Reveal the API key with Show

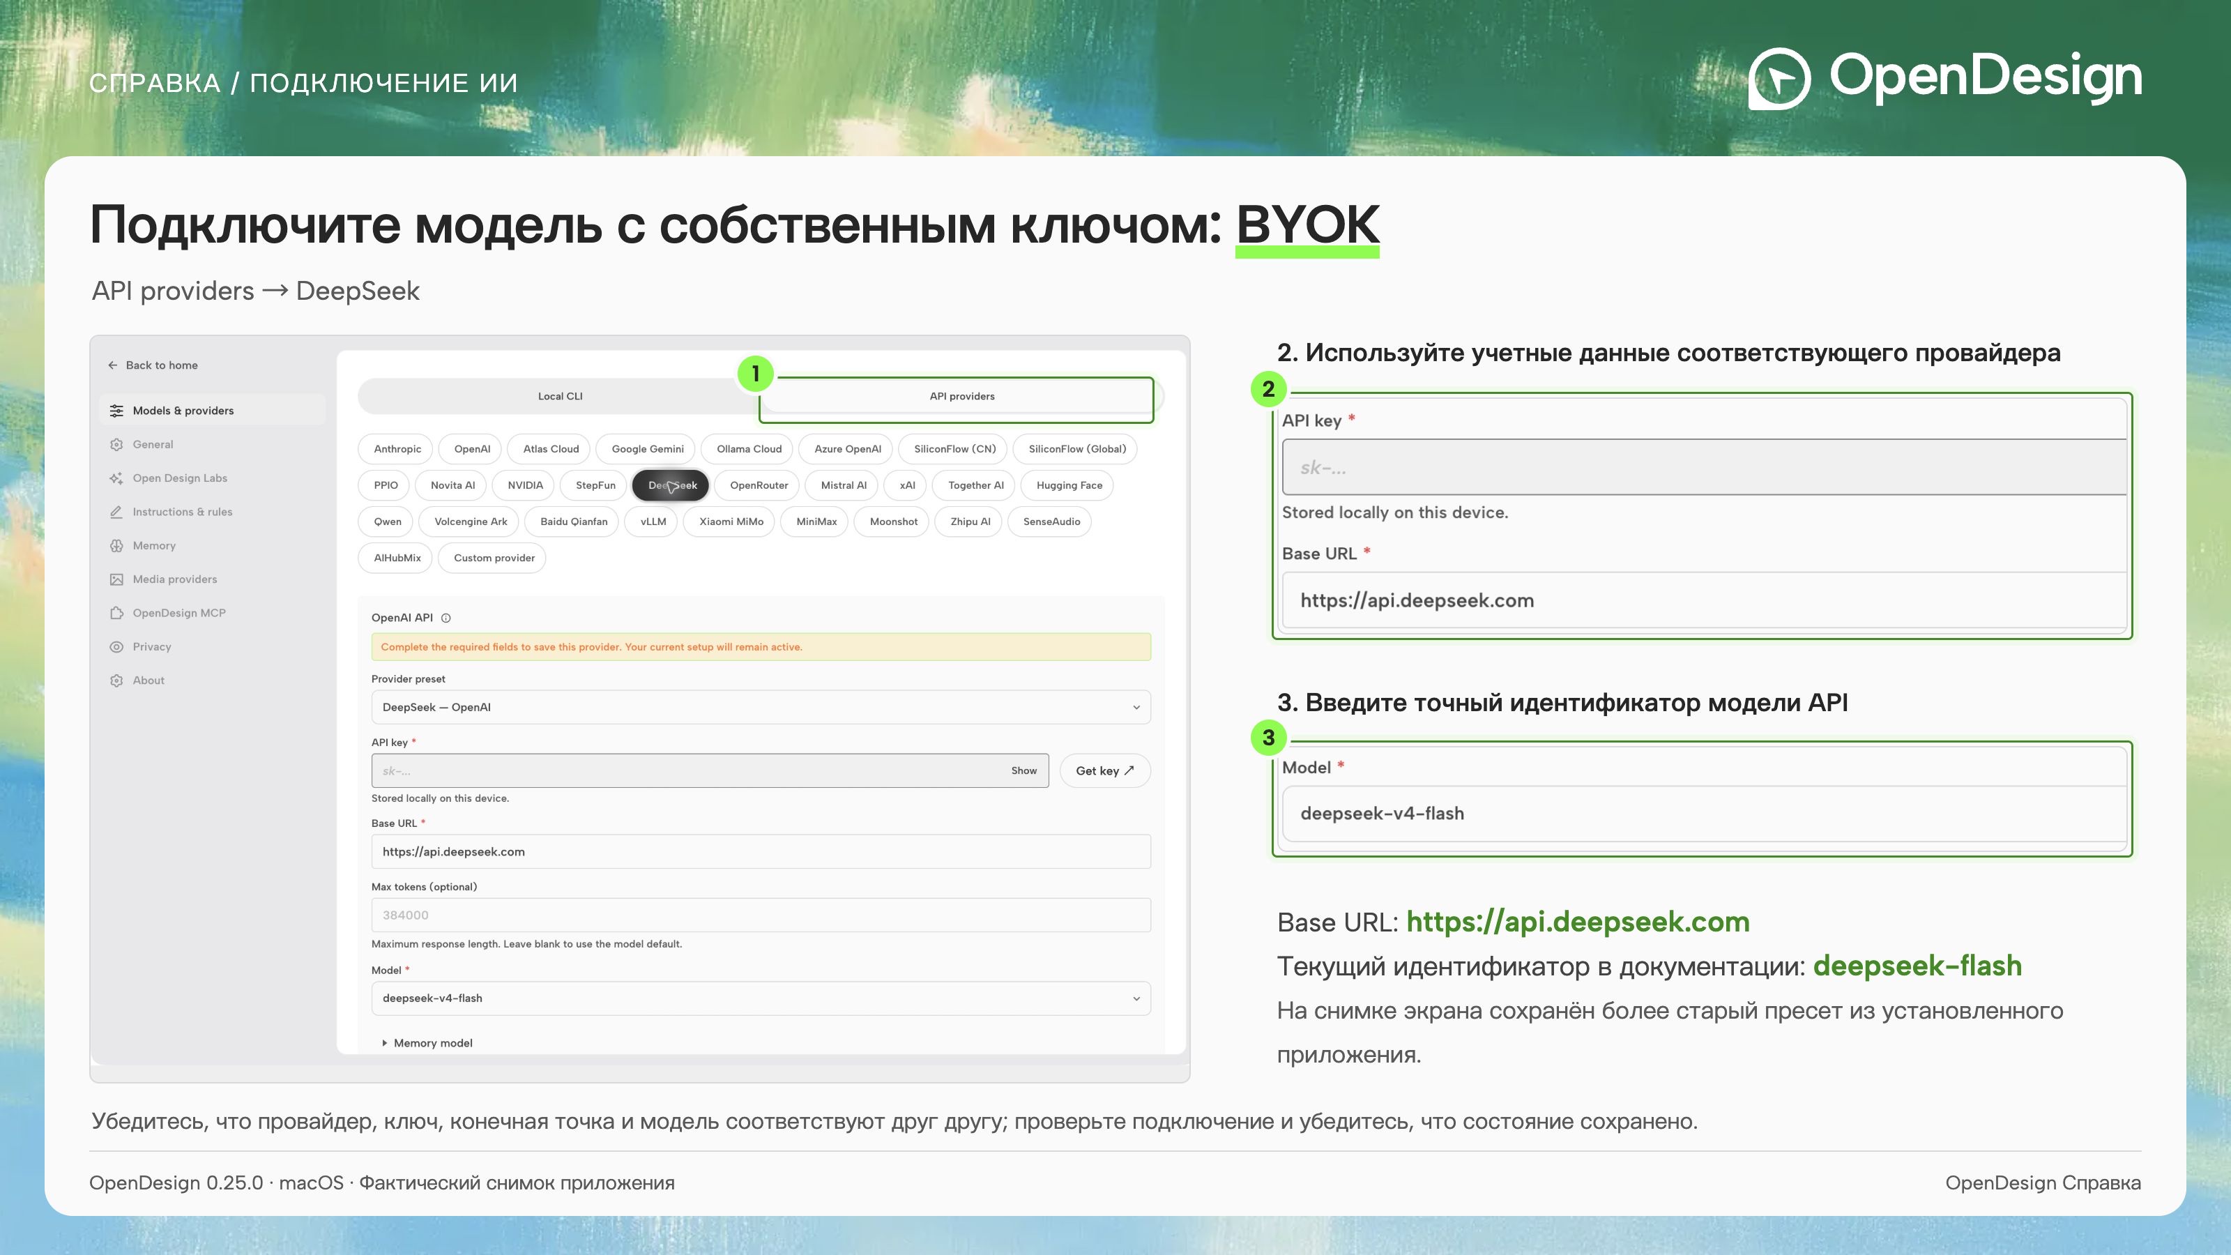click(x=1023, y=771)
